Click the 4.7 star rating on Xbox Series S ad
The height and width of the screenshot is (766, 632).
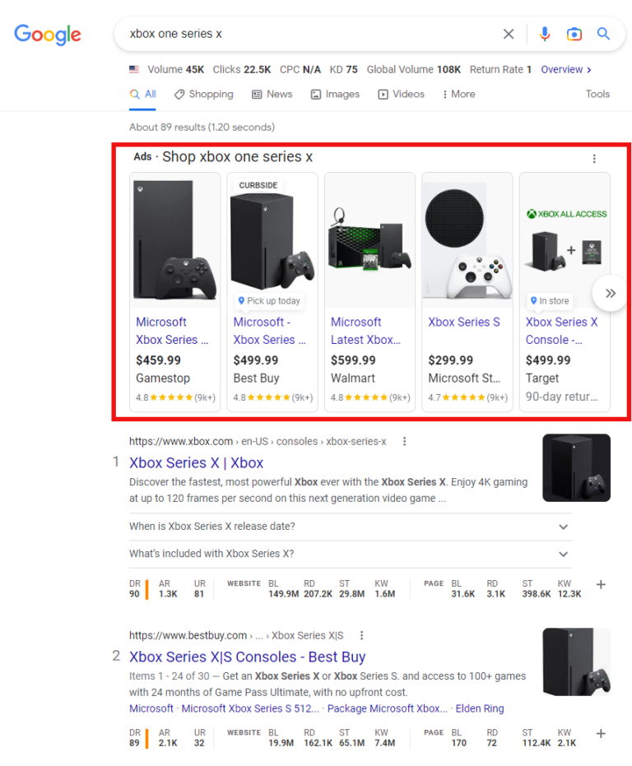(467, 397)
